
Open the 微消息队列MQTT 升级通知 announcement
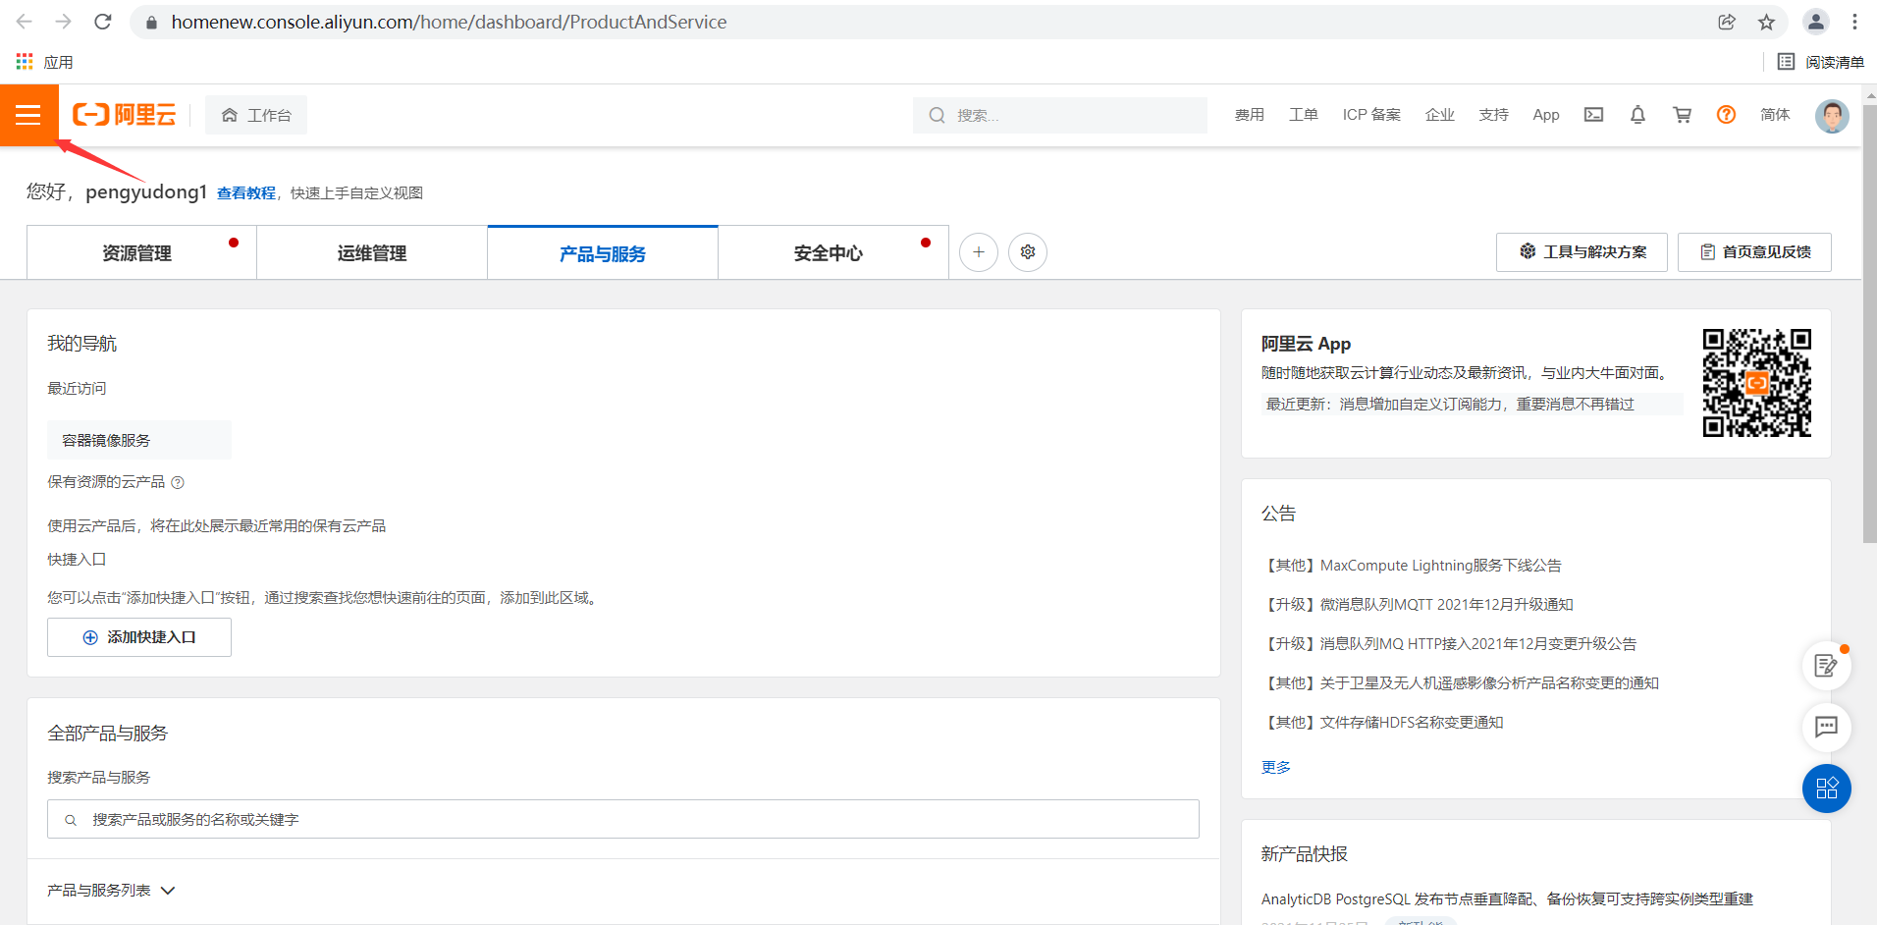pos(1418,605)
